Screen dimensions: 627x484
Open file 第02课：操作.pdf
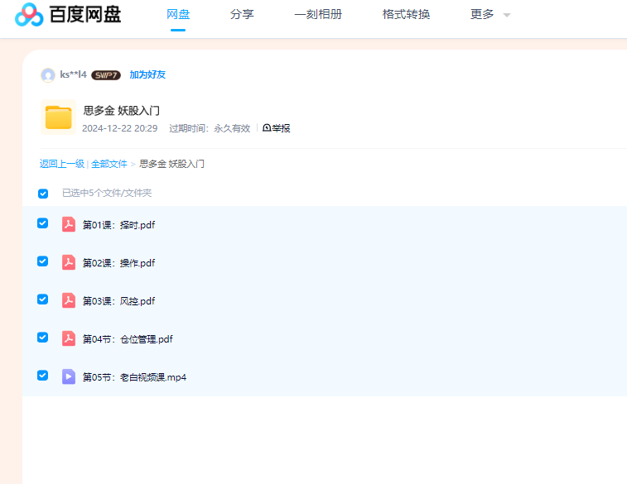pyautogui.click(x=118, y=263)
